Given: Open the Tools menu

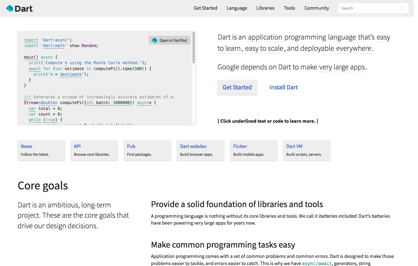Looking at the screenshot, I should click(x=290, y=8).
